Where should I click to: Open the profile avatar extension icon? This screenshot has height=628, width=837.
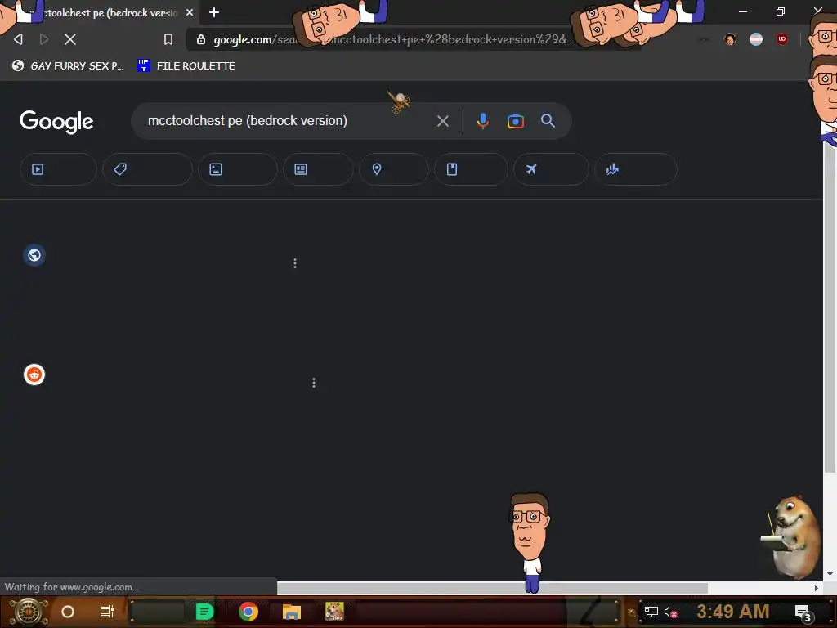(730, 39)
